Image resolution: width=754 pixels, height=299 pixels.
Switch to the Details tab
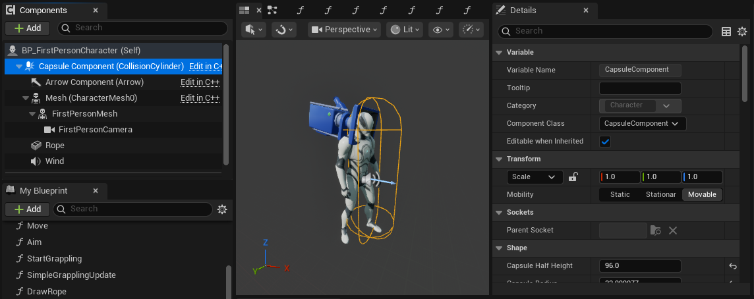524,11
